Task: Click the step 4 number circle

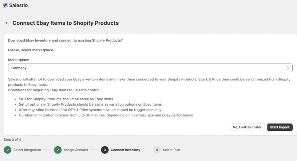Action: pos(157,150)
